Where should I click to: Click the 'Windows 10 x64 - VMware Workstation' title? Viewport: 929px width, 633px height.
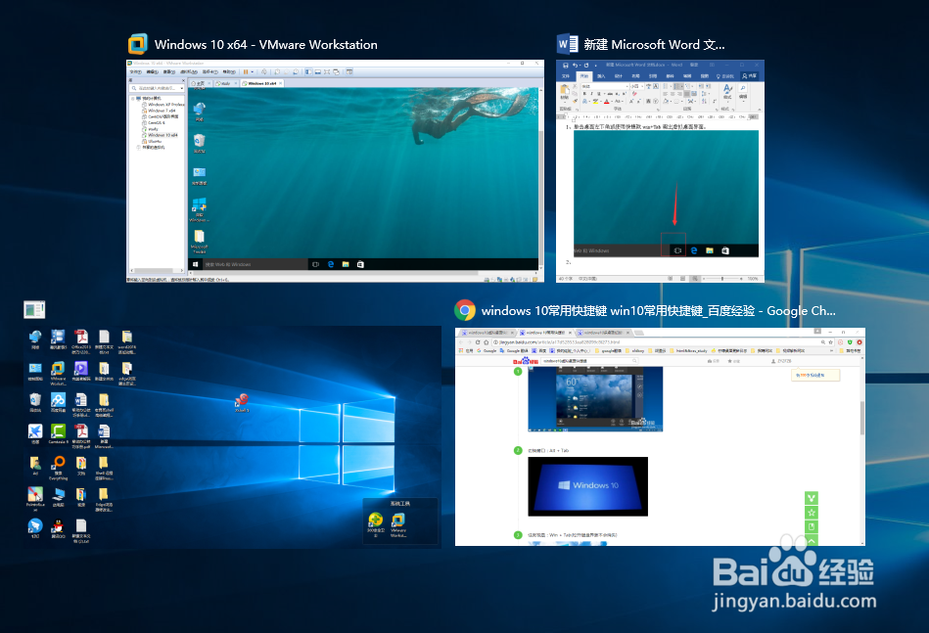click(265, 44)
